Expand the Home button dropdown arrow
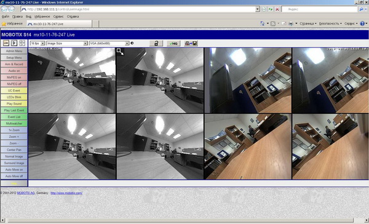Screen dimensions: 369x224 coord(268,23)
